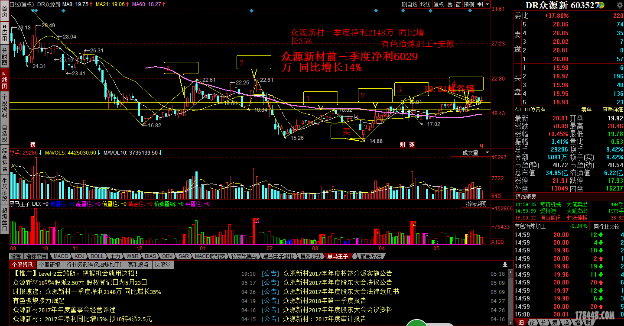Switch to the 暴涨启动 tab
Viewport: 624px width, 326px height.
click(x=311, y=256)
